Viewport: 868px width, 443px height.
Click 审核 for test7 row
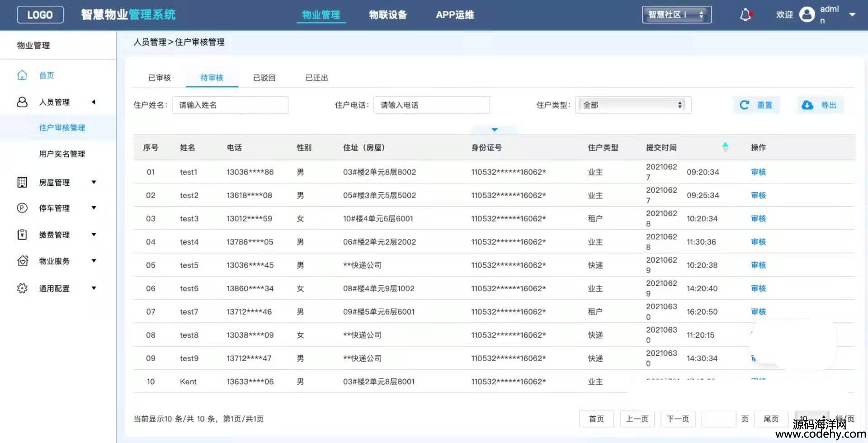pos(759,311)
